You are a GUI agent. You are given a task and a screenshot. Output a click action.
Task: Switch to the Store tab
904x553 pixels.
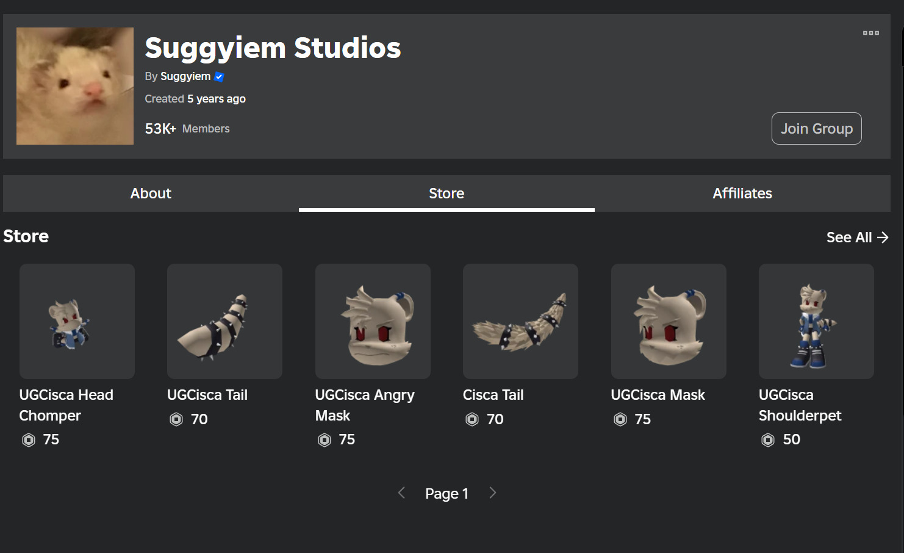pyautogui.click(x=447, y=193)
